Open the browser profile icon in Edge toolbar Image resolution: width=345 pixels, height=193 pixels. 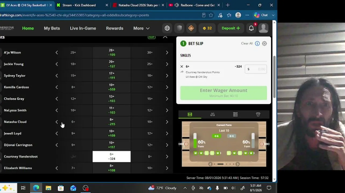[238, 15]
